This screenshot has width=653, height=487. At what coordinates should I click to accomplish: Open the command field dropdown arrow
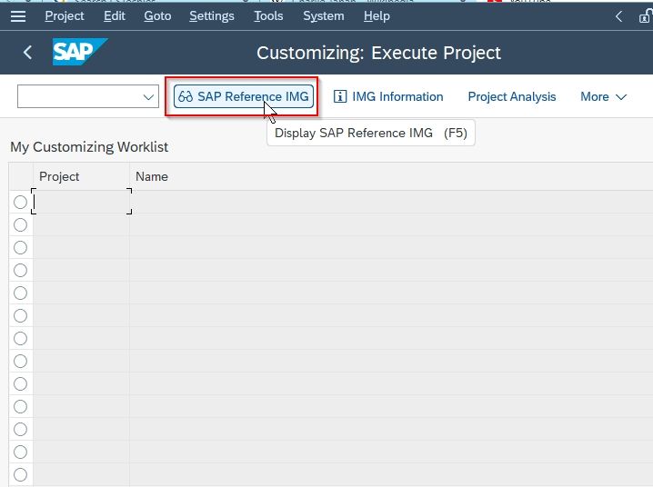tap(148, 97)
